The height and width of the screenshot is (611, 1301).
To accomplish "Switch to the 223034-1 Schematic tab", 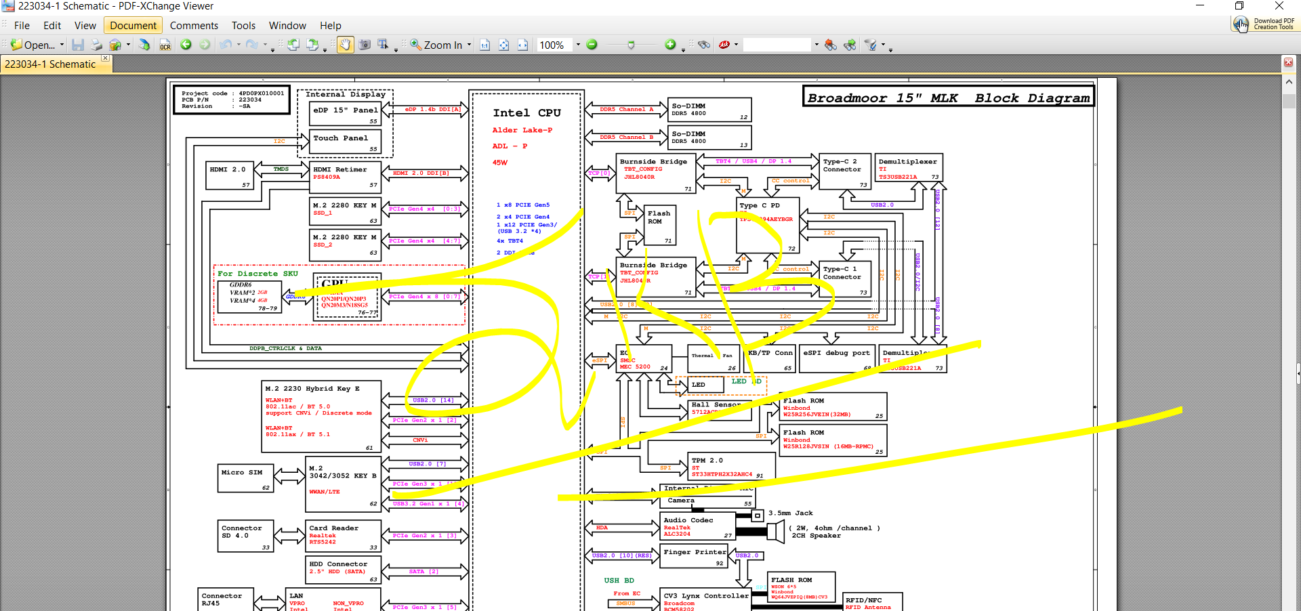I will (50, 64).
